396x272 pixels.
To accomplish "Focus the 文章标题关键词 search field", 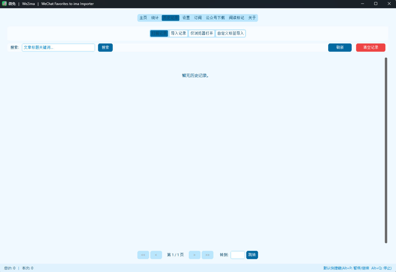I will point(58,48).
